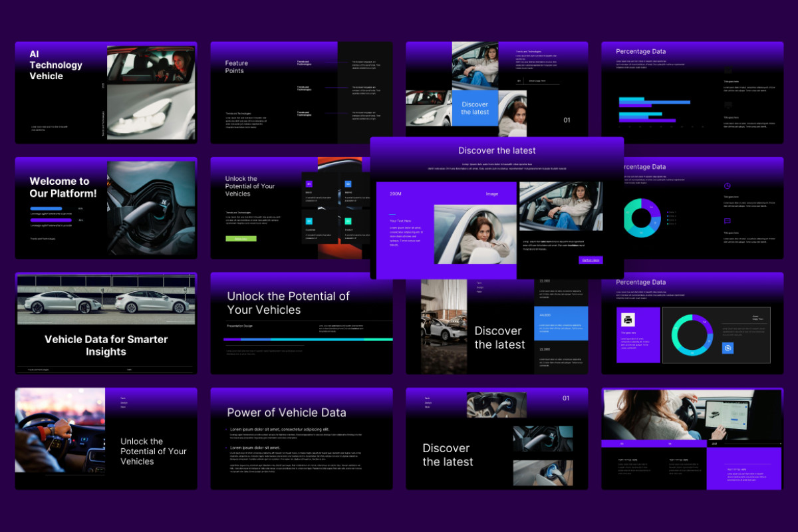Click the speech bubble icon on Percentage Data
798x532 pixels.
pos(727,221)
